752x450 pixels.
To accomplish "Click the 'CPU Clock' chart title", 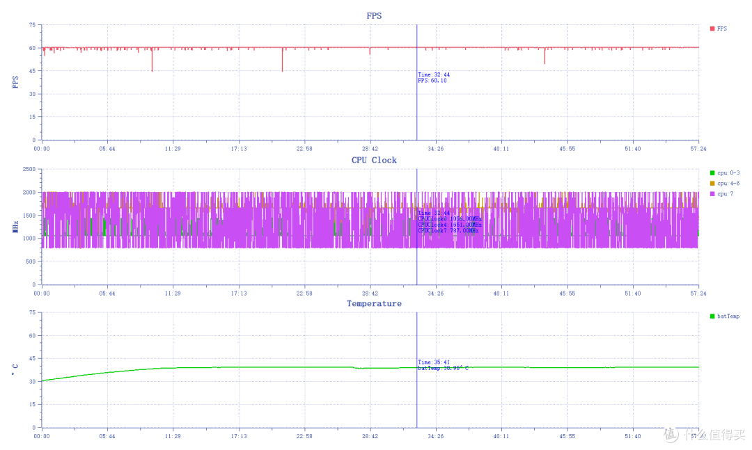I will (x=374, y=160).
